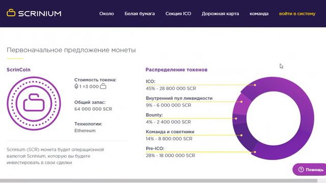Viewport: 326px width, 183px height.
Task: Open the команда section
Action: coord(259,14)
